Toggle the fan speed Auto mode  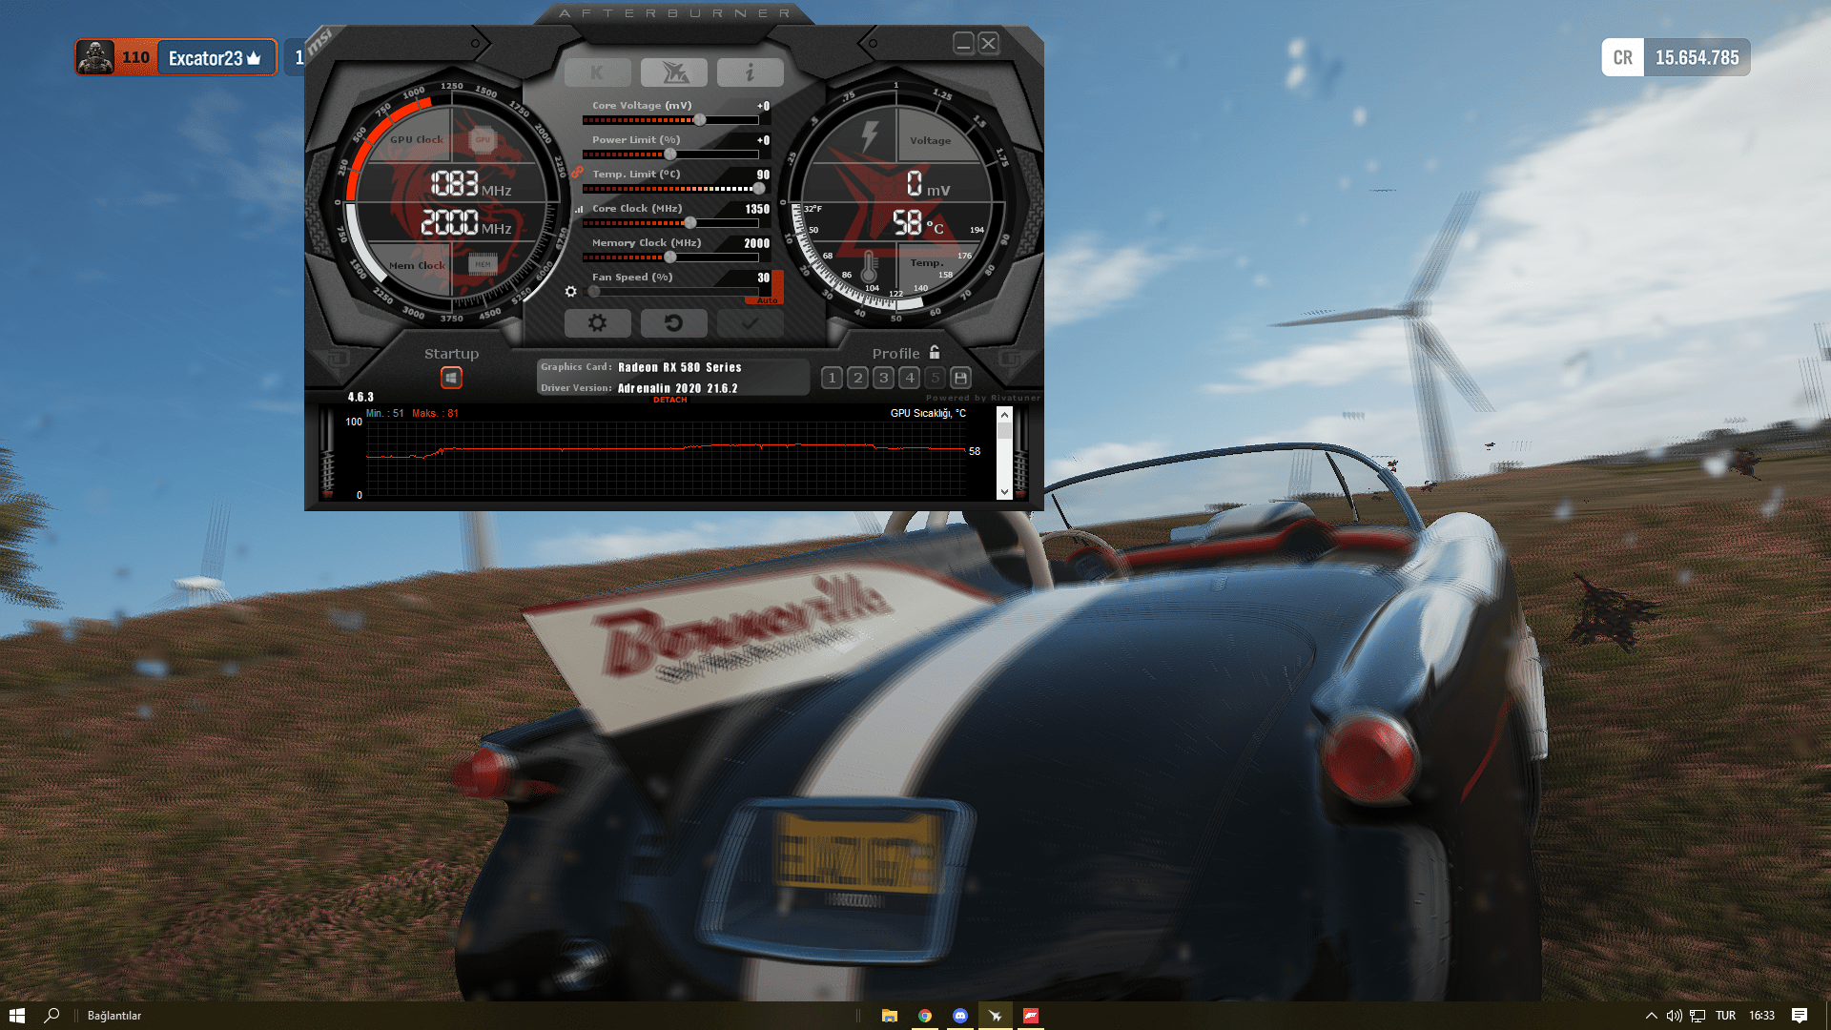pos(768,300)
